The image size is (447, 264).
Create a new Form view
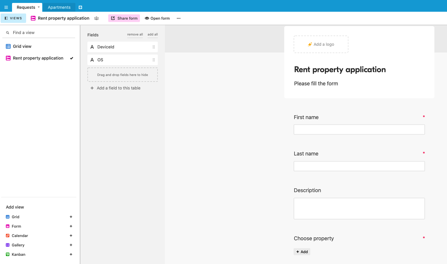coord(39,226)
